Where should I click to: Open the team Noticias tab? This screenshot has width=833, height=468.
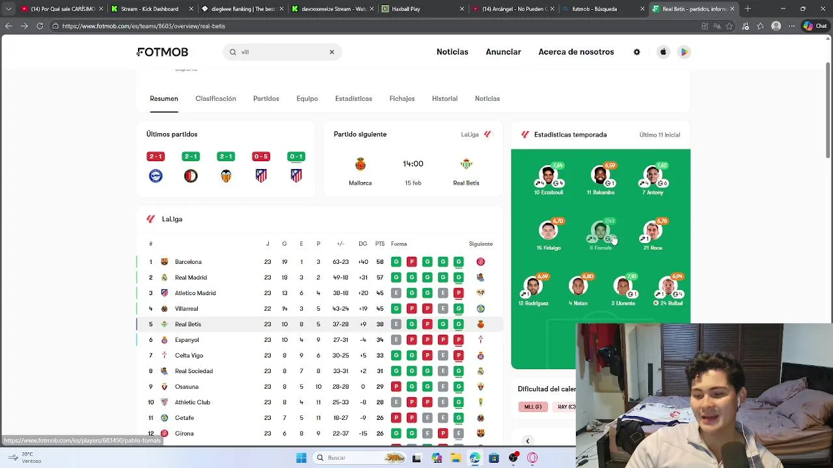[487, 99]
